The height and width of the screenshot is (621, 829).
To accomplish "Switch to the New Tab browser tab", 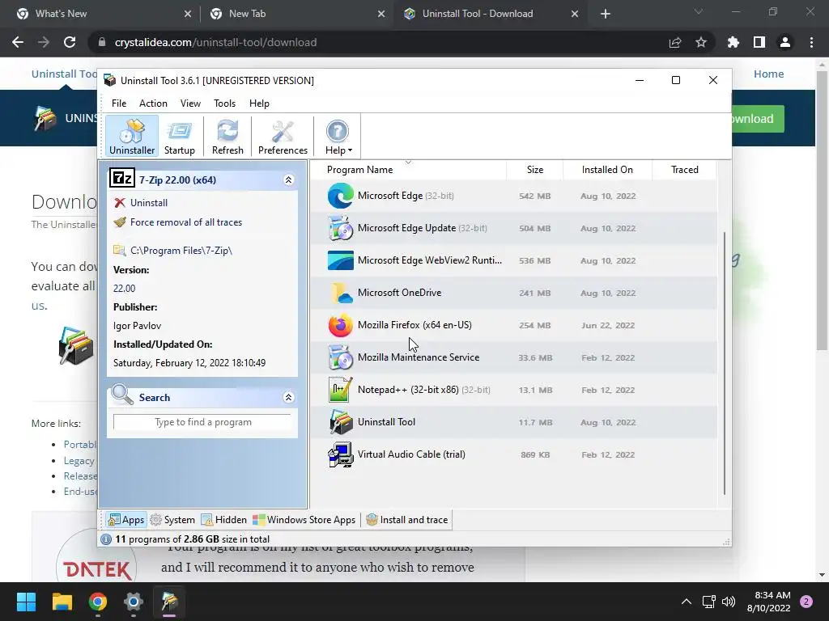I will coord(298,14).
